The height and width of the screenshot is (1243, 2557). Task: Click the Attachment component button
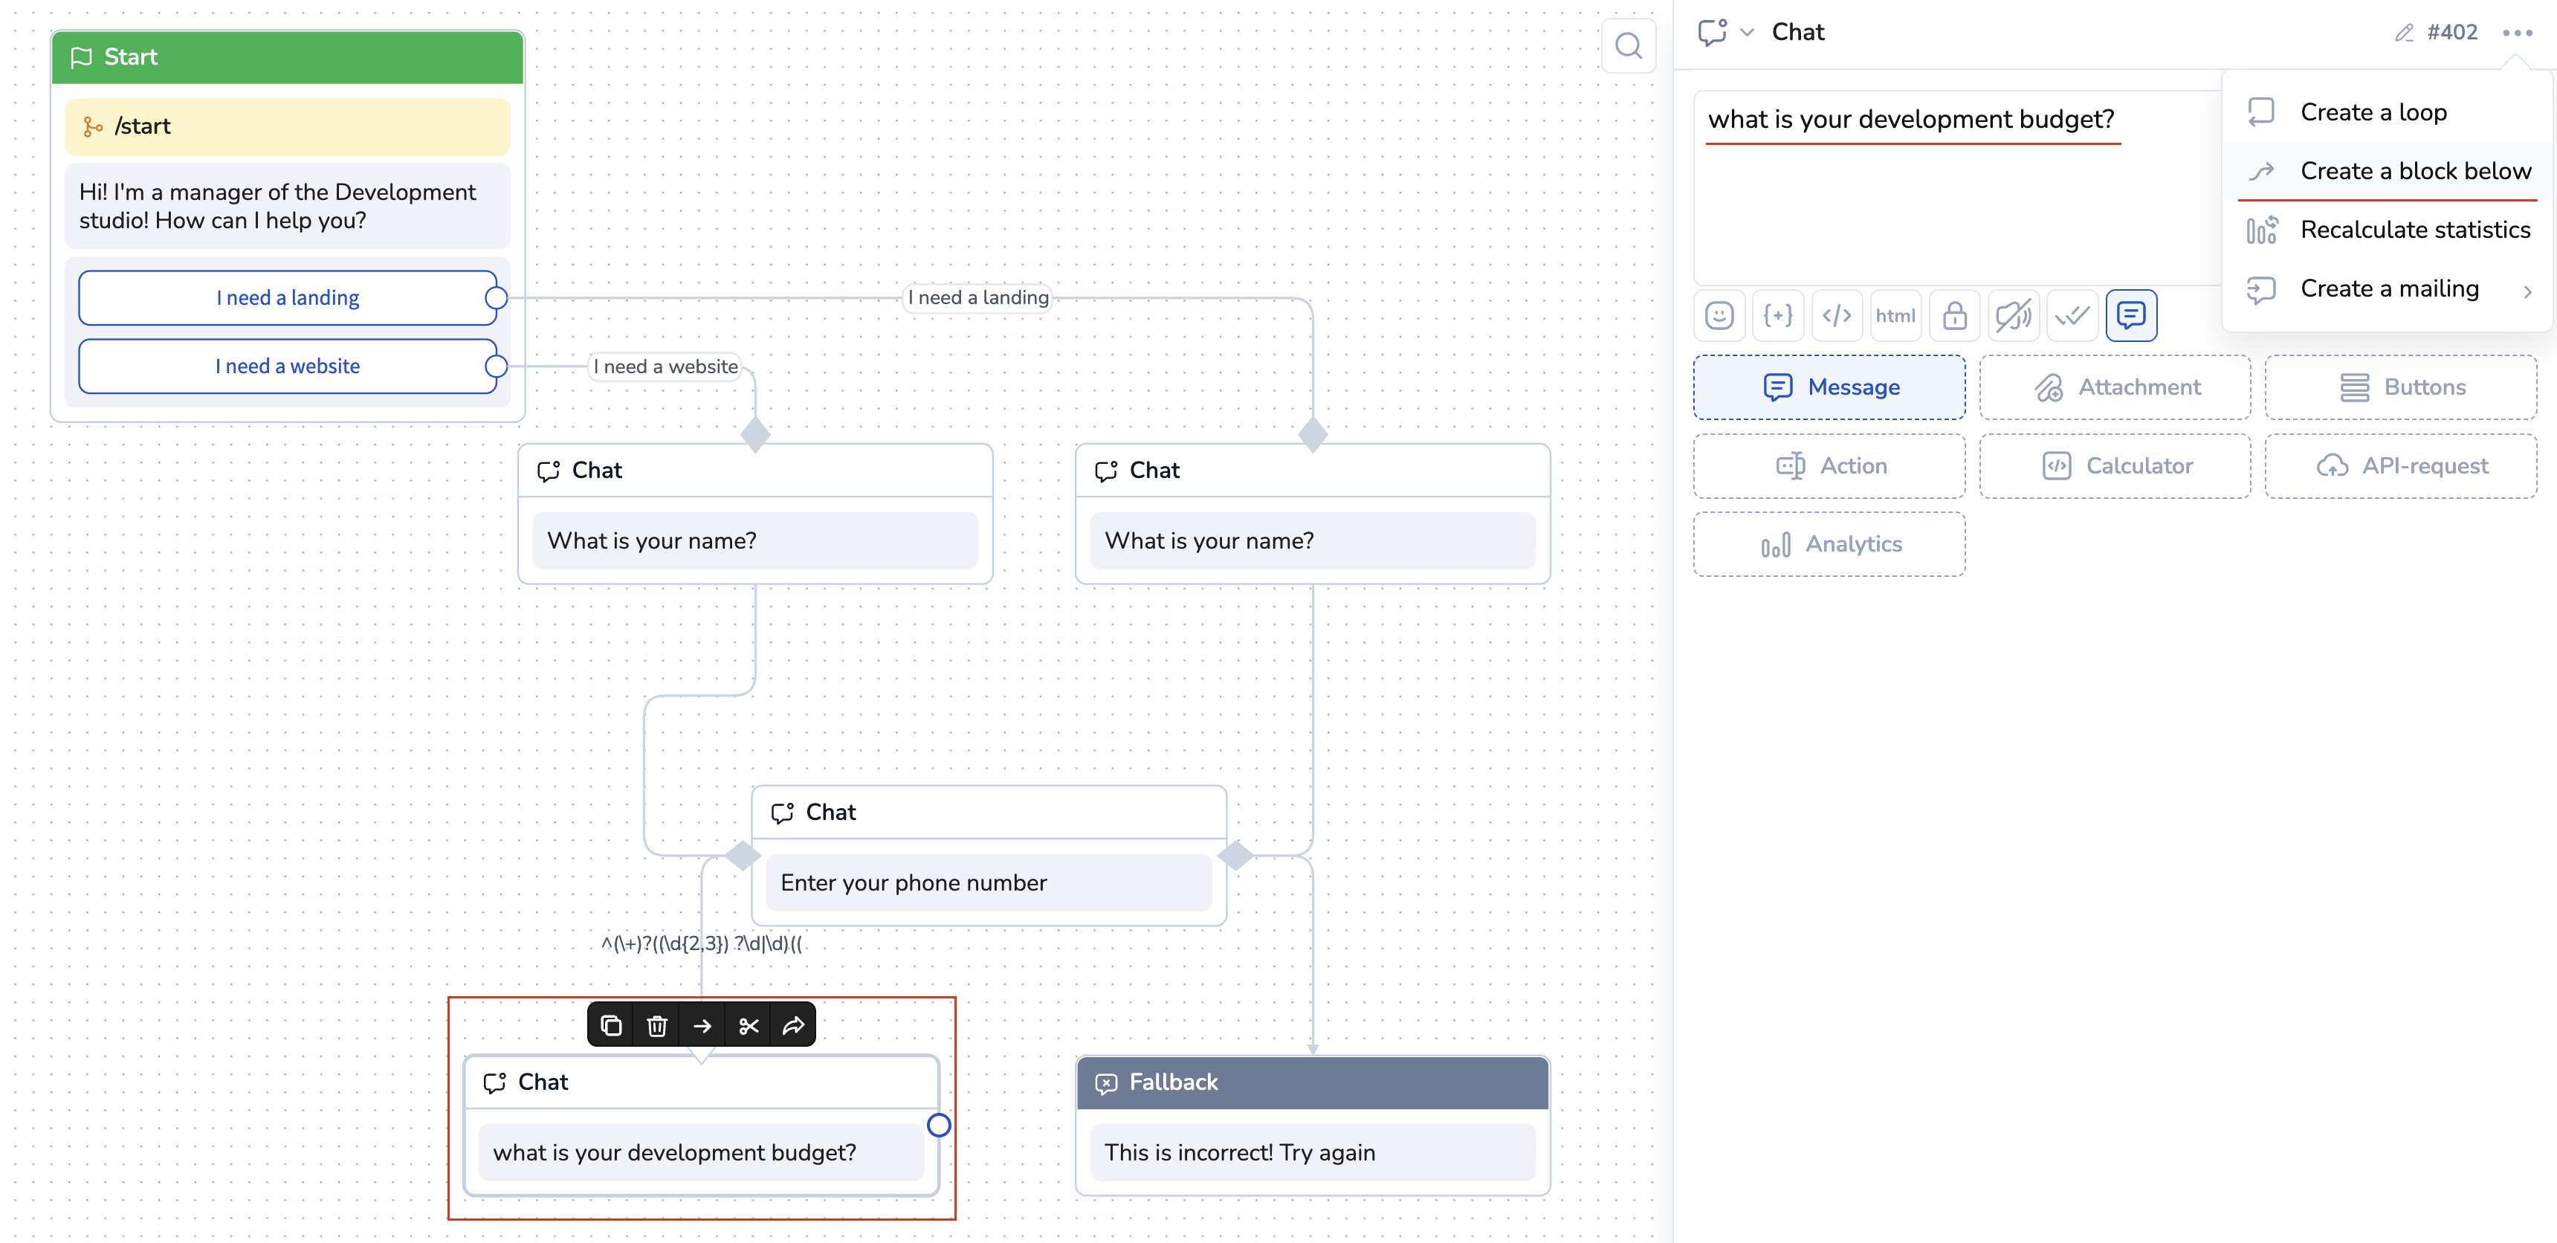[2114, 387]
